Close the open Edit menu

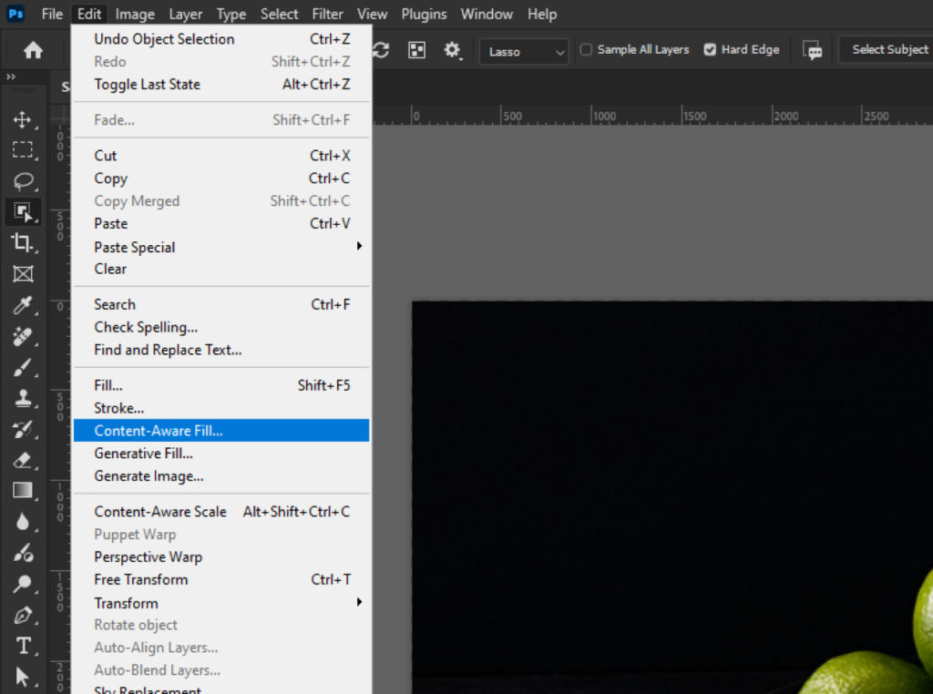(x=89, y=14)
